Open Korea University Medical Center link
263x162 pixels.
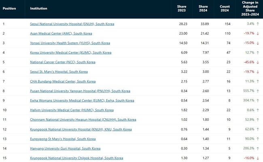click(71, 53)
